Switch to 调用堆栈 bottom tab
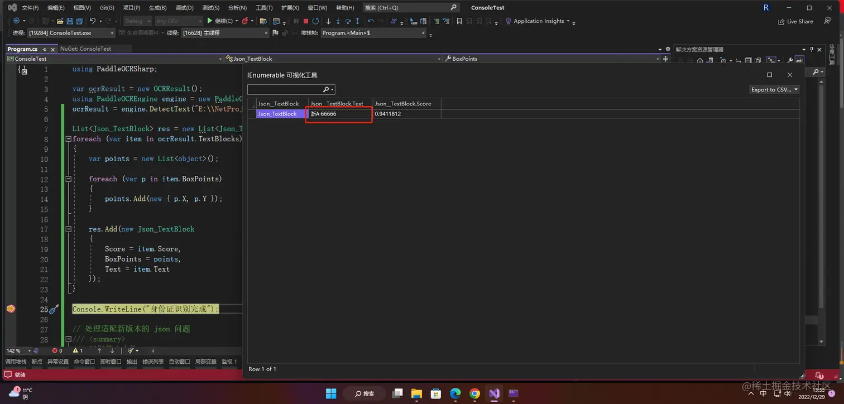The height and width of the screenshot is (404, 844). 16,362
